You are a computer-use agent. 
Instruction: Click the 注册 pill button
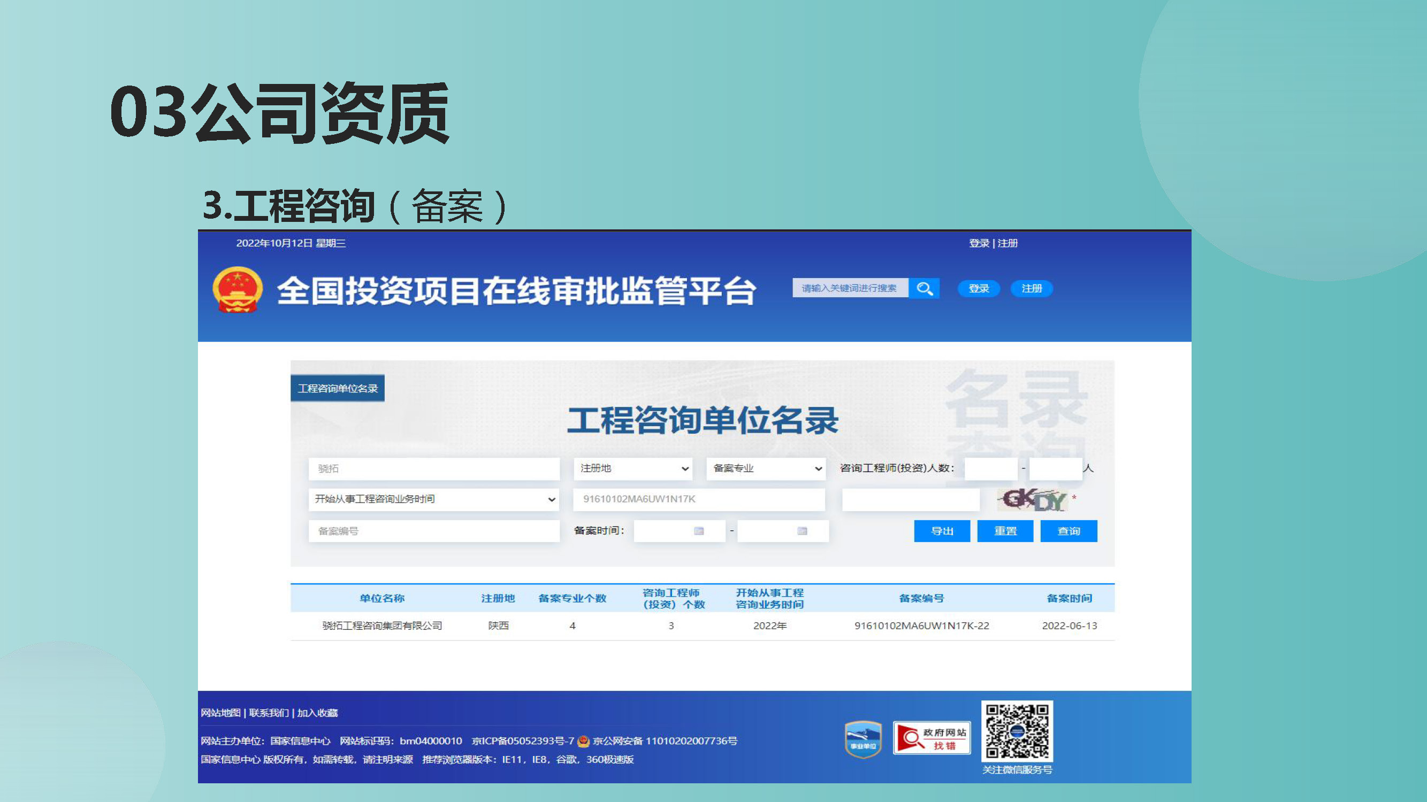[1032, 288]
